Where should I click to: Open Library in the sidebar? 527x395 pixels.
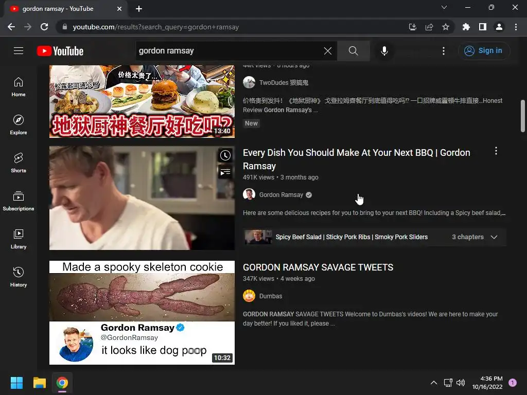click(19, 239)
